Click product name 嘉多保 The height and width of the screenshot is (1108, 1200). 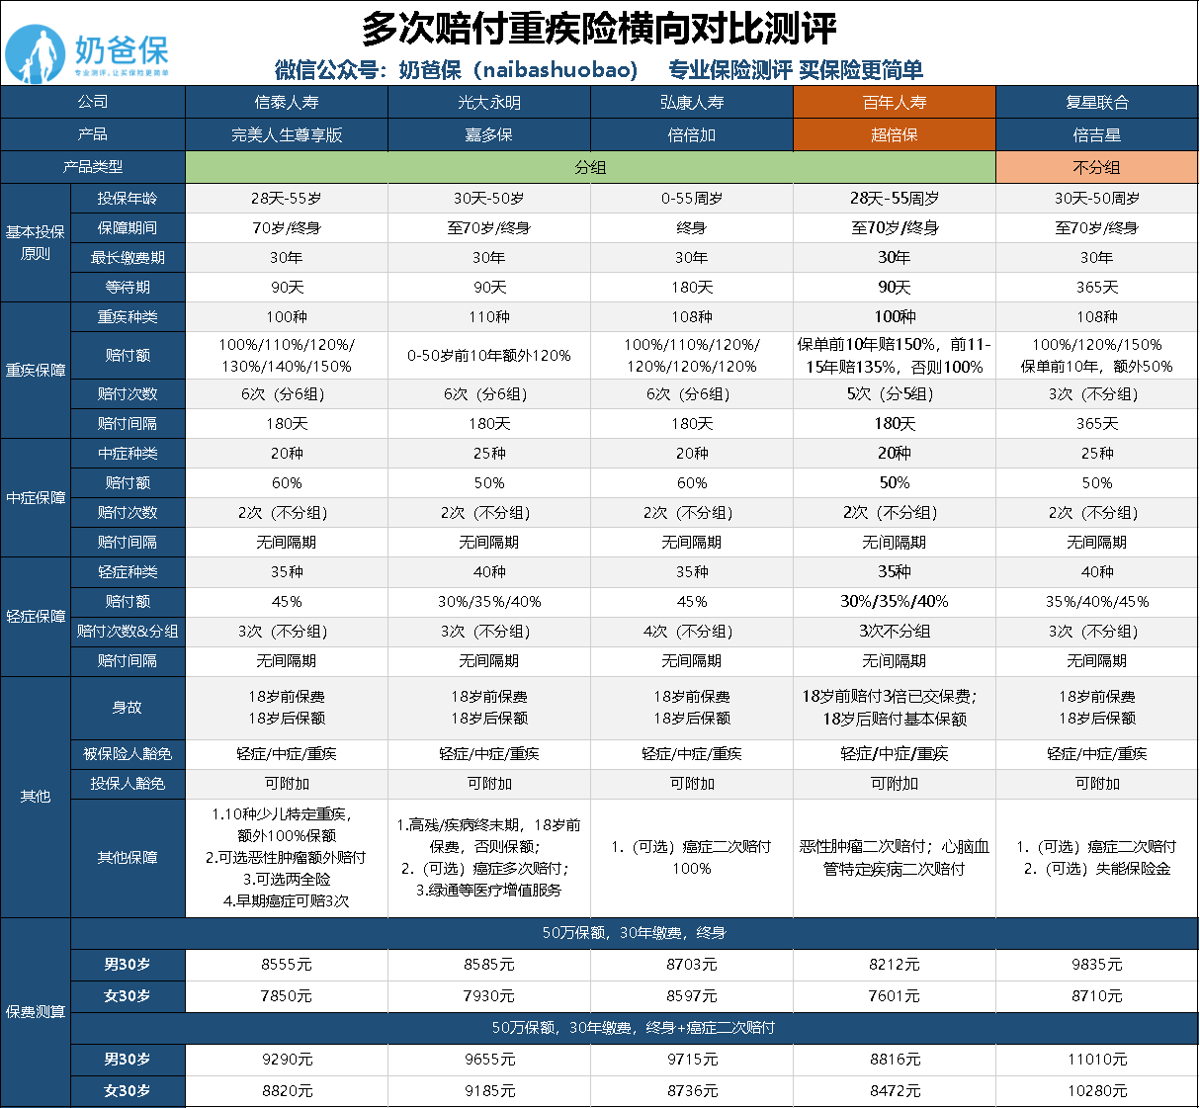489,135
